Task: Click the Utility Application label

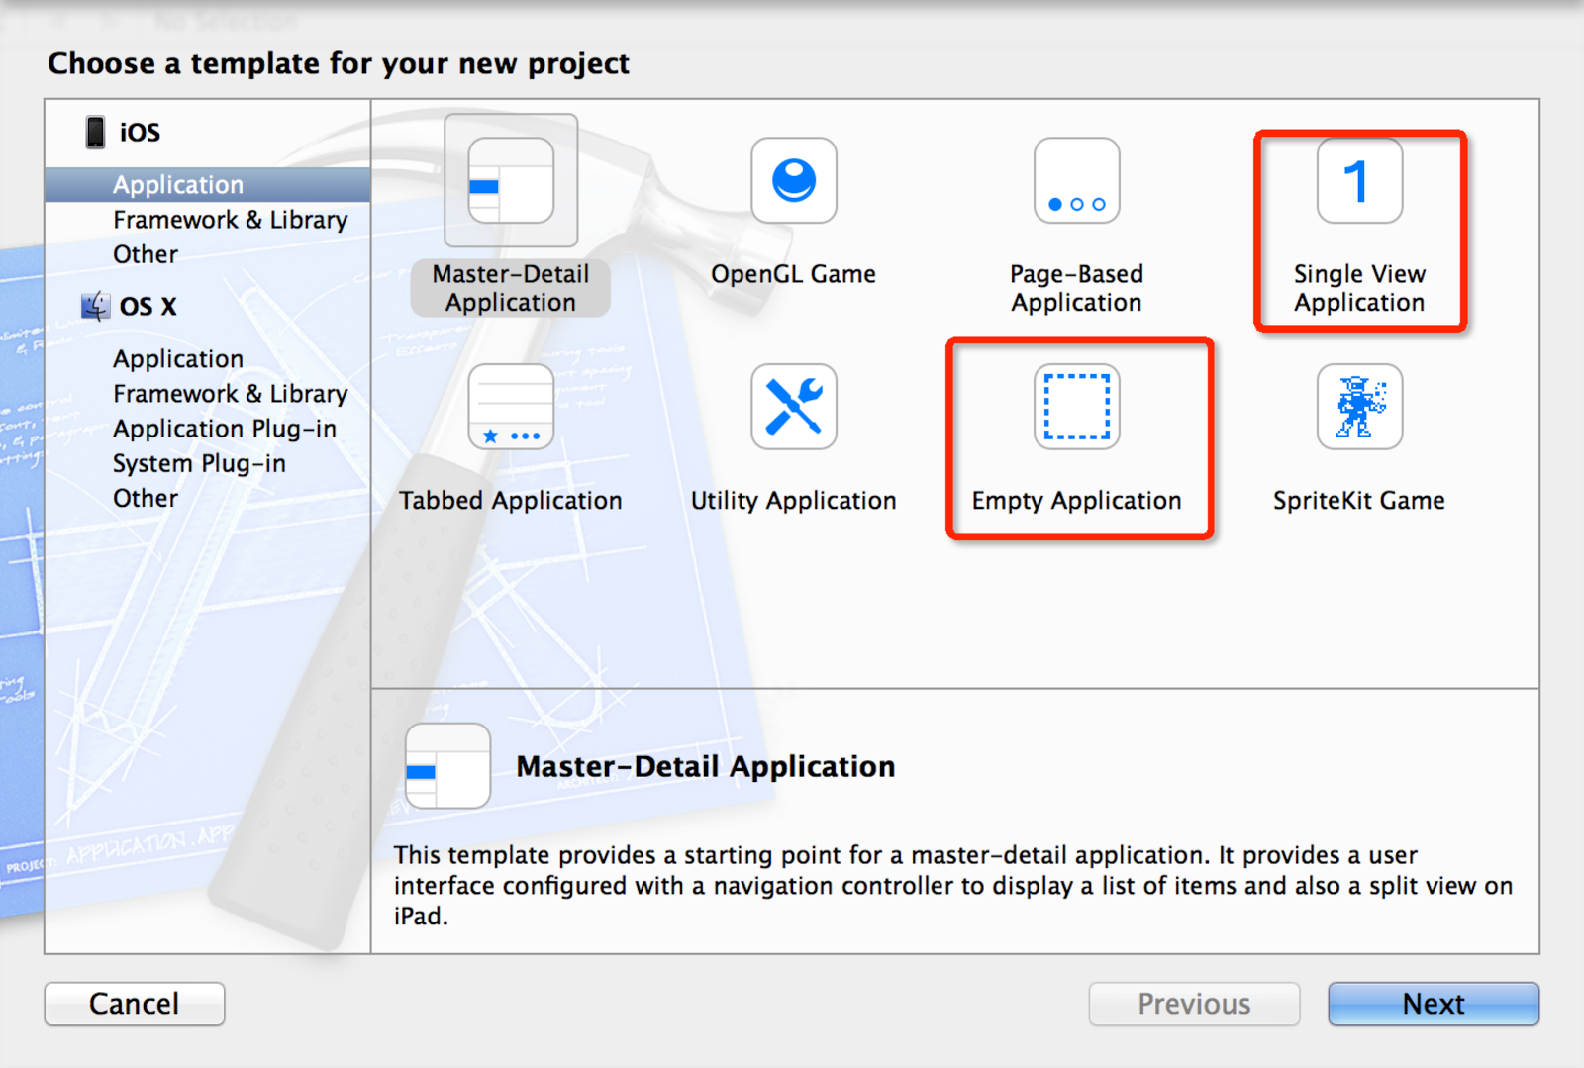Action: point(794,501)
